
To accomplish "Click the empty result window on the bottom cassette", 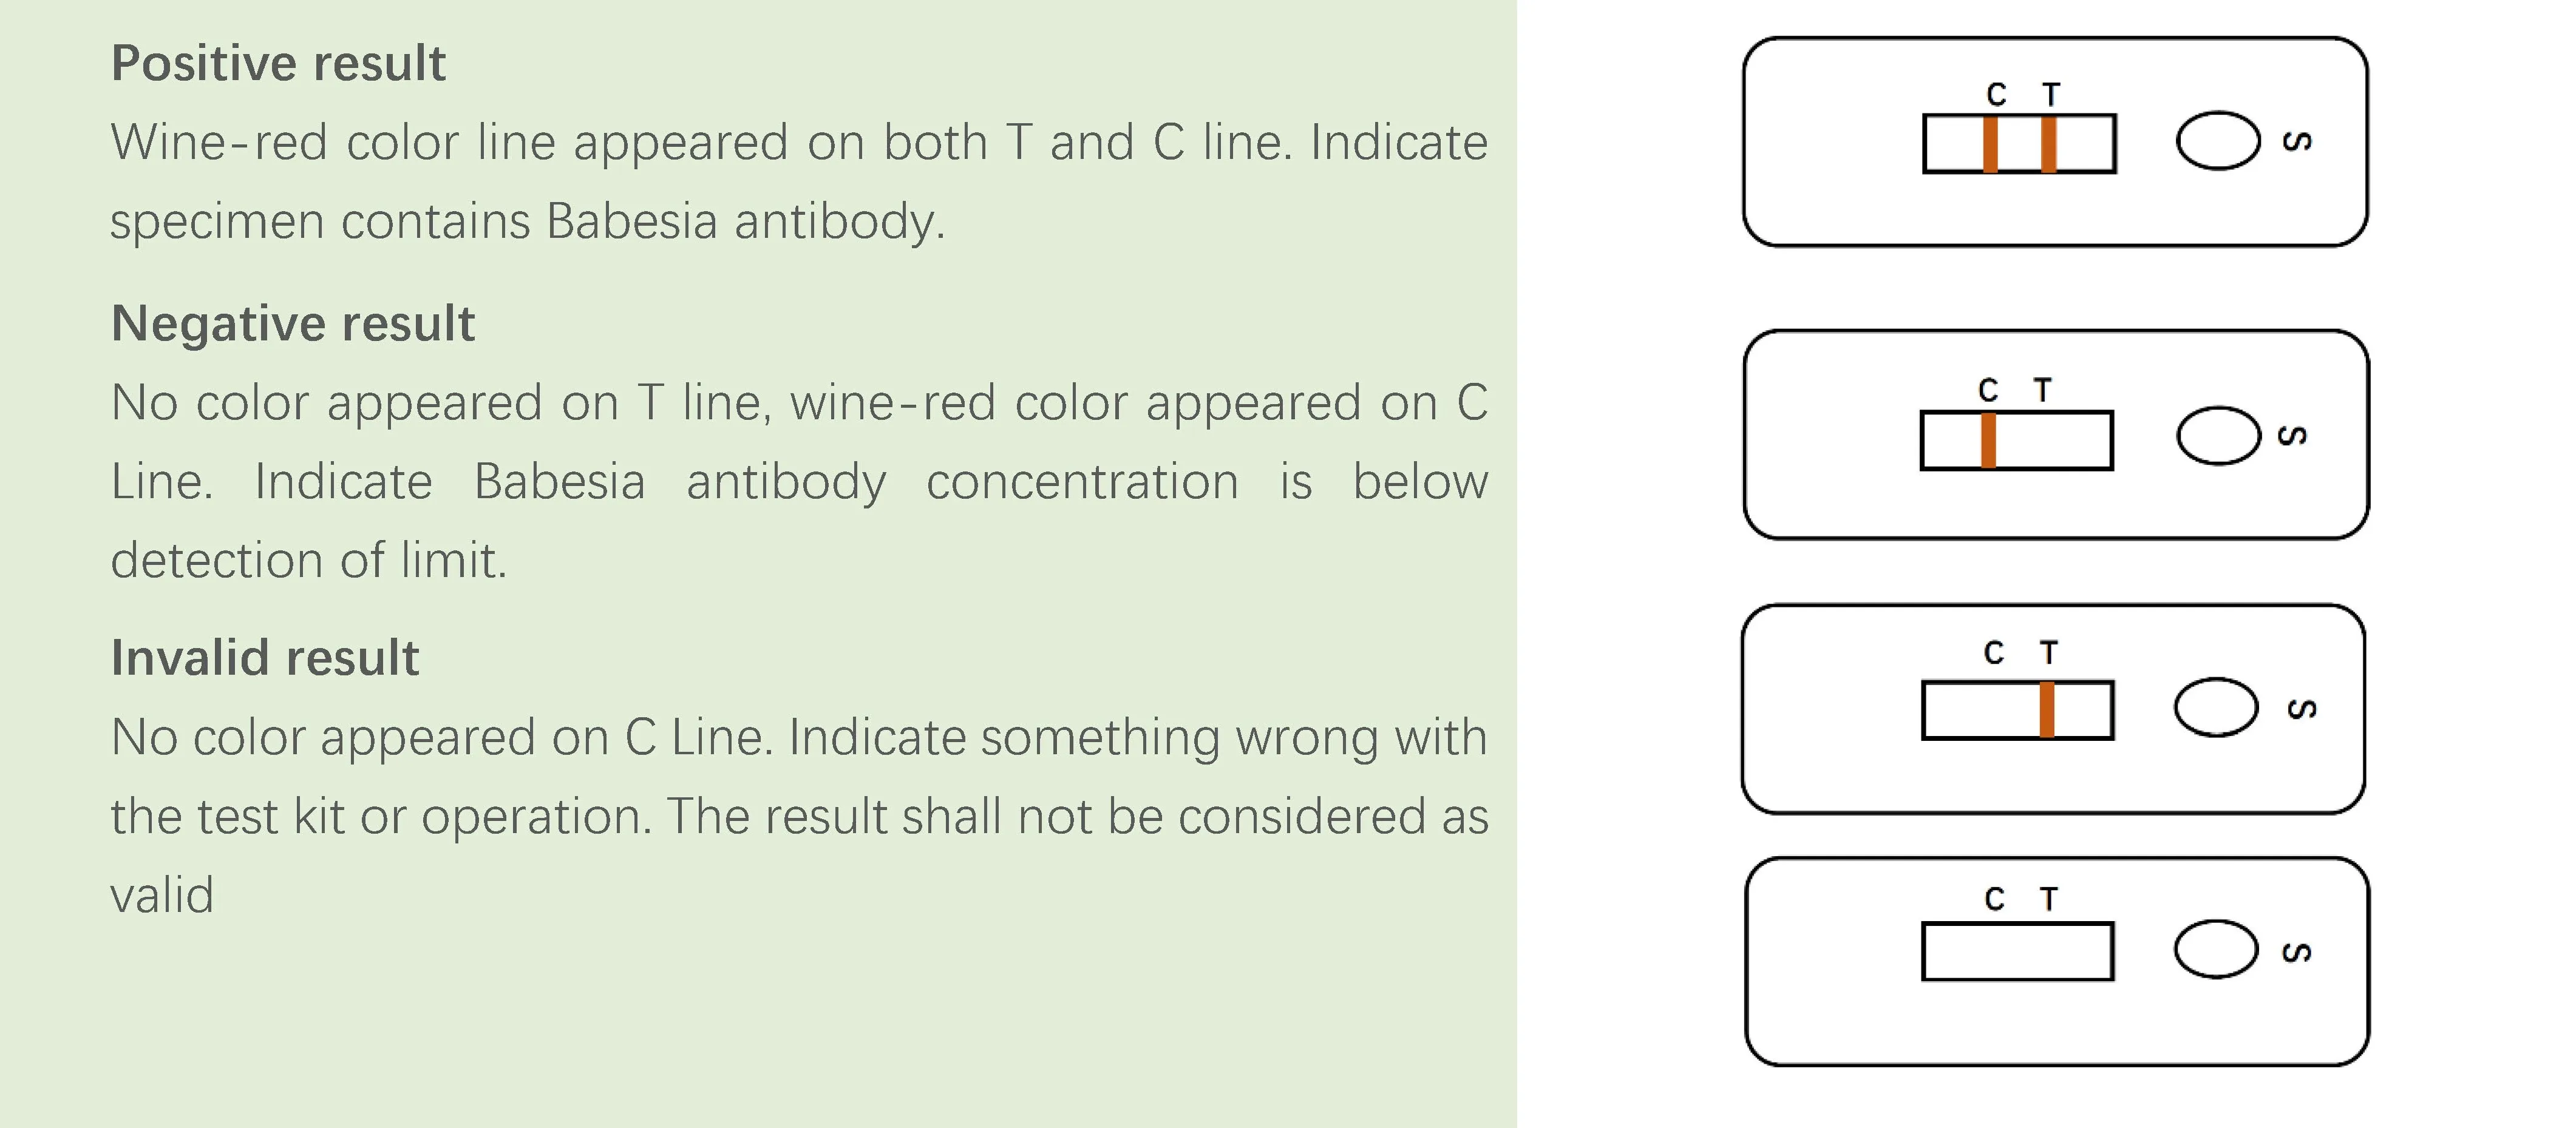I will [x=2017, y=952].
